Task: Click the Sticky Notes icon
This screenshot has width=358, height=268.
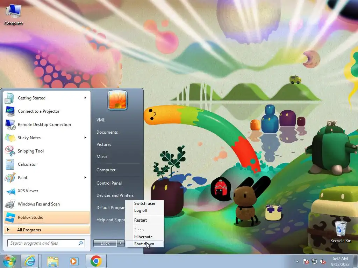Action: (x=10, y=137)
